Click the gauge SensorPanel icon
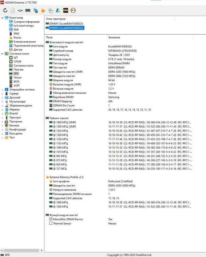Image resolution: width=206 pixels, height=257 pixels. (x=73, y=10)
